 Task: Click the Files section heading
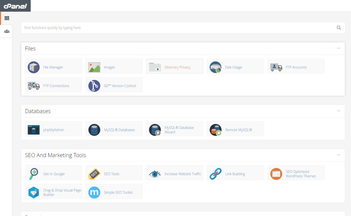(30, 49)
